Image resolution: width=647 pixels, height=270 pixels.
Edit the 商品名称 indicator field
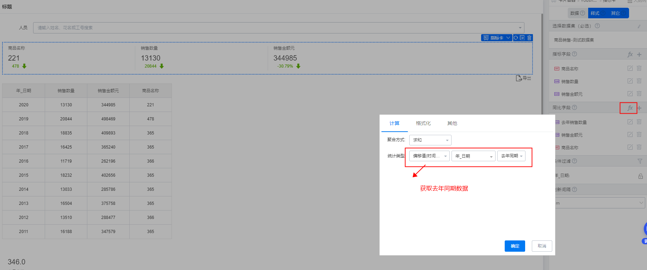tap(630, 68)
